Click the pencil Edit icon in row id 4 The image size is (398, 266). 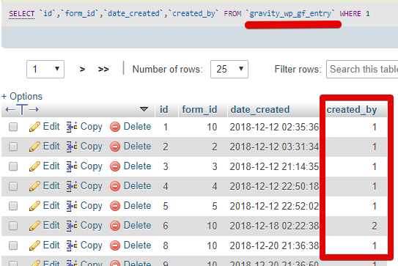coord(34,186)
